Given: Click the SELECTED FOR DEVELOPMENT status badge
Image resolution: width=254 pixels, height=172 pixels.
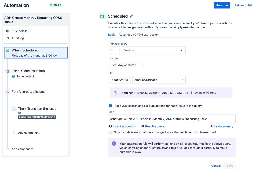Looking at the screenshot, I should [37, 117].
